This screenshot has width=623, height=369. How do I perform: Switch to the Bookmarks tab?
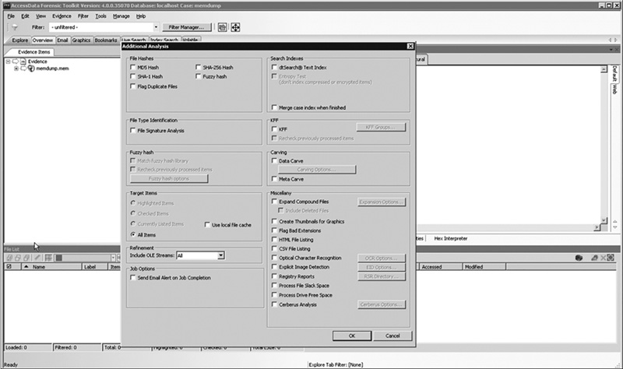106,40
